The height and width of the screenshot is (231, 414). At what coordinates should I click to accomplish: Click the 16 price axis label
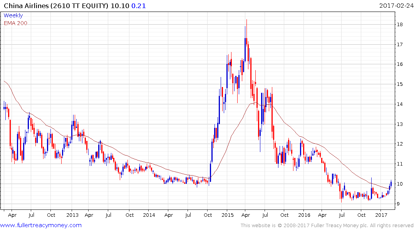(400, 64)
